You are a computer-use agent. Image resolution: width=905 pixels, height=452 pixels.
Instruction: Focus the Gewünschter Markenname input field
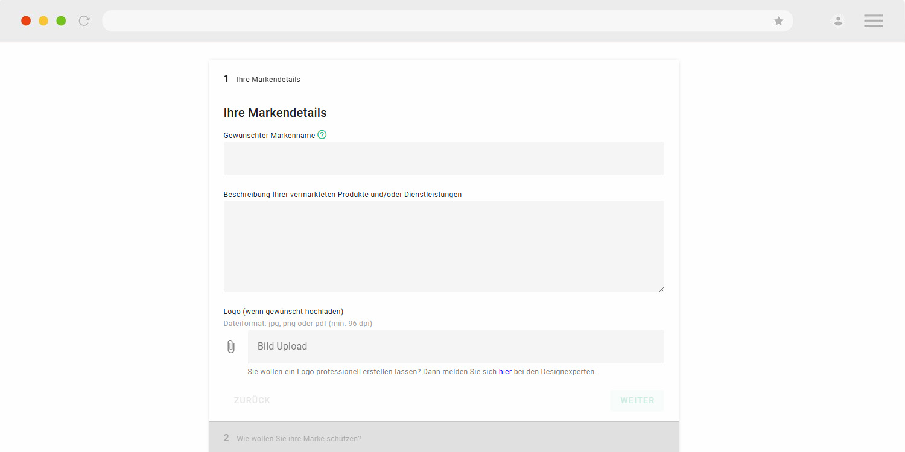pos(444,159)
